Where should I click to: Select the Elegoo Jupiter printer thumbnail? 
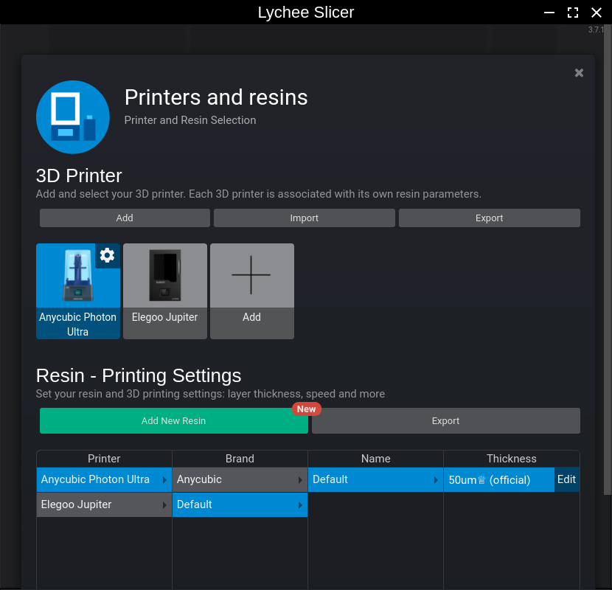(164, 275)
